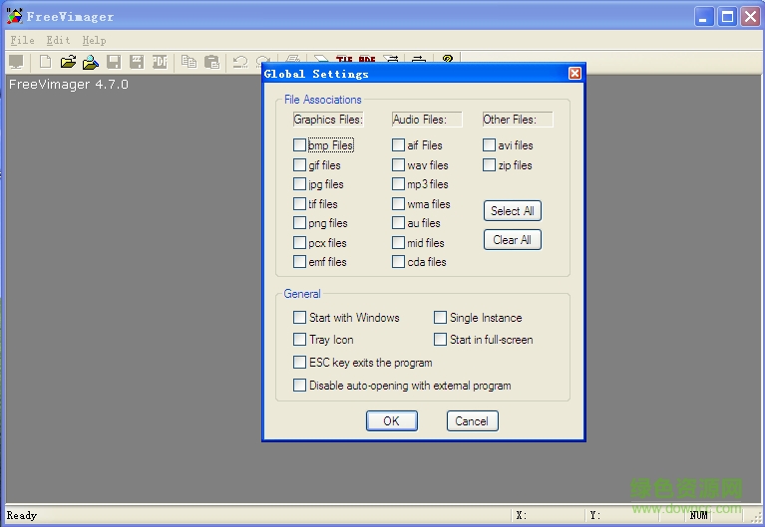Click the monitor icon at toolbar start
The height and width of the screenshot is (527, 765).
click(x=16, y=62)
